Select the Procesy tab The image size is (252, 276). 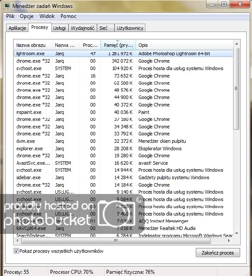40,27
